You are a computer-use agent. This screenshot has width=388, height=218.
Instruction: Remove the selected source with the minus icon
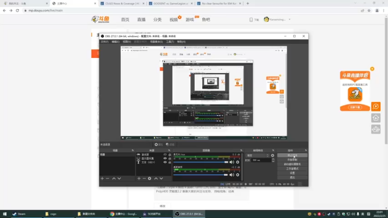click(144, 178)
